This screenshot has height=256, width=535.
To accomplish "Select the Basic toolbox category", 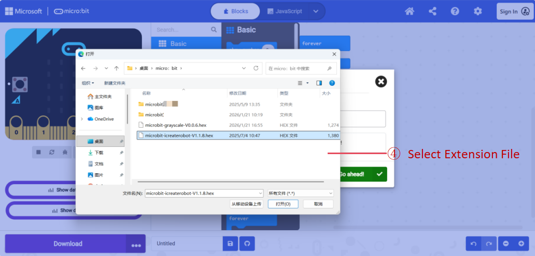I will pyautogui.click(x=186, y=43).
